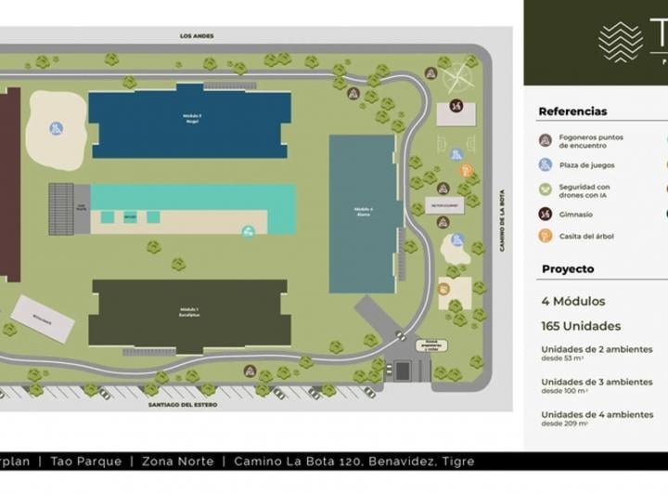Select orange treehouse marker above Salon Gourmet
668x494 pixels.
tap(467, 170)
